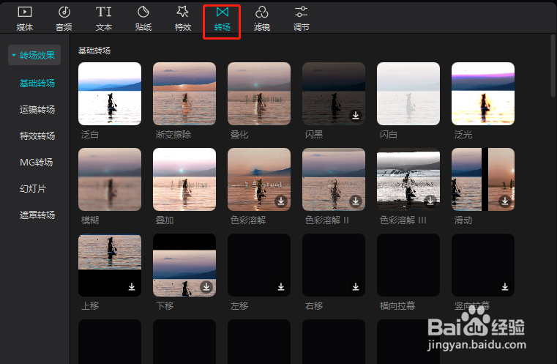Click the 横向拉幕 transition thumbnail
The height and width of the screenshot is (364, 557).
click(x=408, y=265)
